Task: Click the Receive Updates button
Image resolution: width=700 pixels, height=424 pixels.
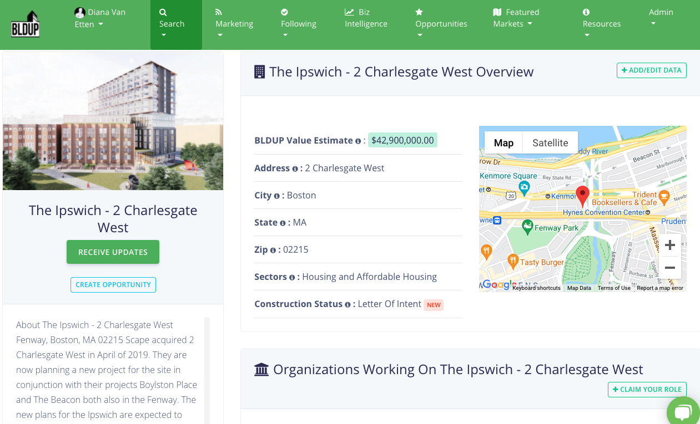Action: pyautogui.click(x=113, y=252)
